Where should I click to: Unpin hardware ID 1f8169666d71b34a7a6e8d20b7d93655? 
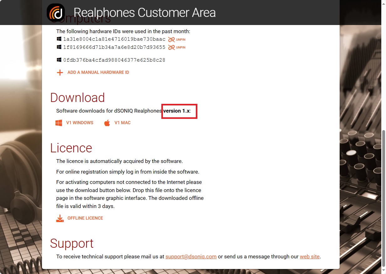pos(177,48)
